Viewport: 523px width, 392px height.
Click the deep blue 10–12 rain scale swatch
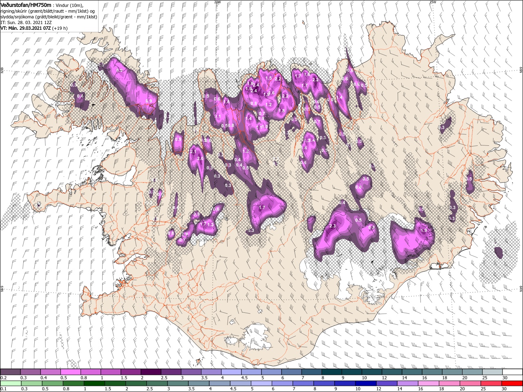[366, 383]
